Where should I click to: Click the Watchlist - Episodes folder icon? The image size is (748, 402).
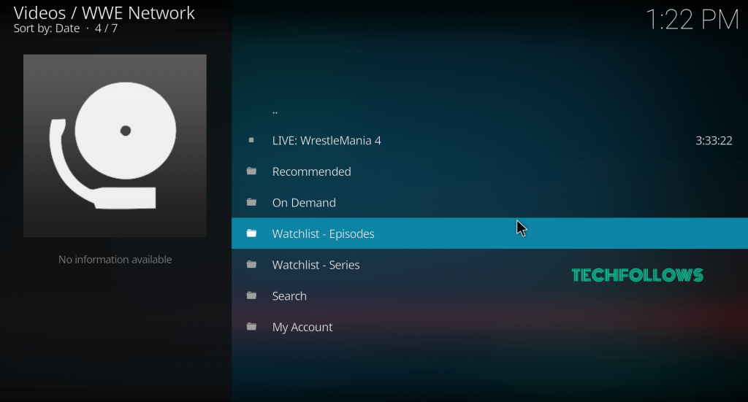(x=251, y=233)
